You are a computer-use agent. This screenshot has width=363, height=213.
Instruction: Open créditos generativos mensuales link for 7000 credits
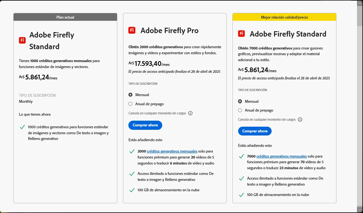coord(281,156)
